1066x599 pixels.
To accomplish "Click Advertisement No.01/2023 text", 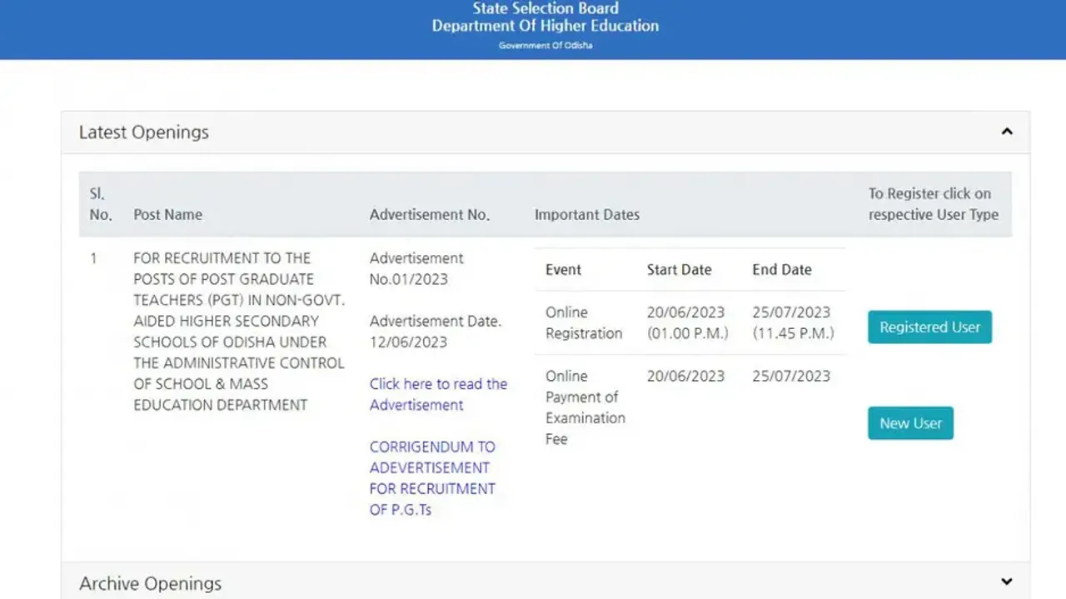I will (416, 268).
